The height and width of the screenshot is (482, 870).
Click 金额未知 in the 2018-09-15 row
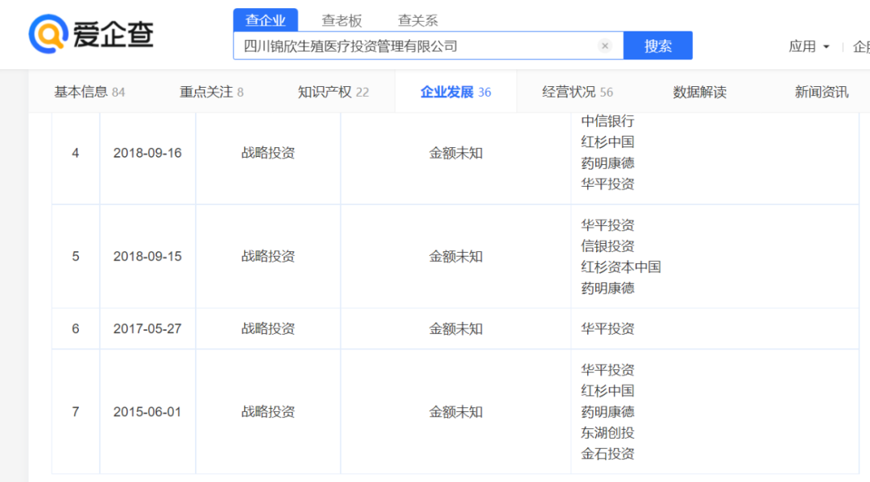[455, 256]
